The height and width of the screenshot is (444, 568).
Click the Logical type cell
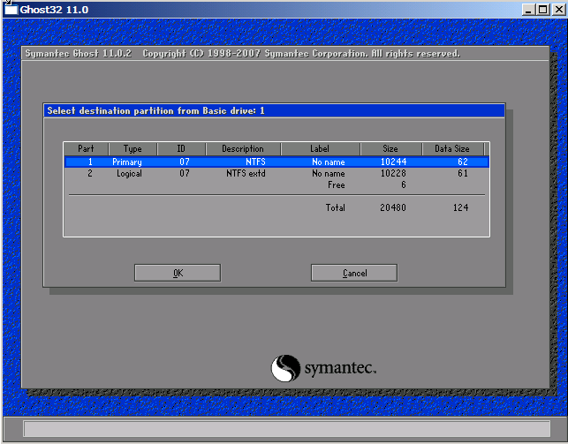129,174
